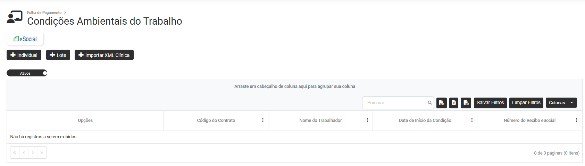
Task: Click Limpar Filtros button
Action: coord(526,103)
